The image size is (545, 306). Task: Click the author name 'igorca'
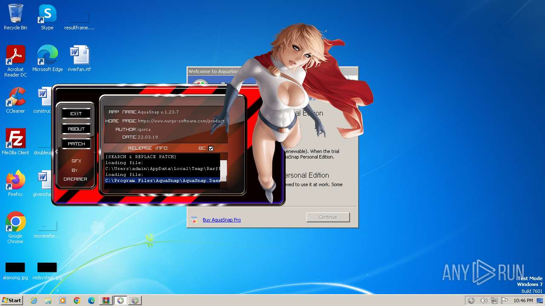click(144, 129)
